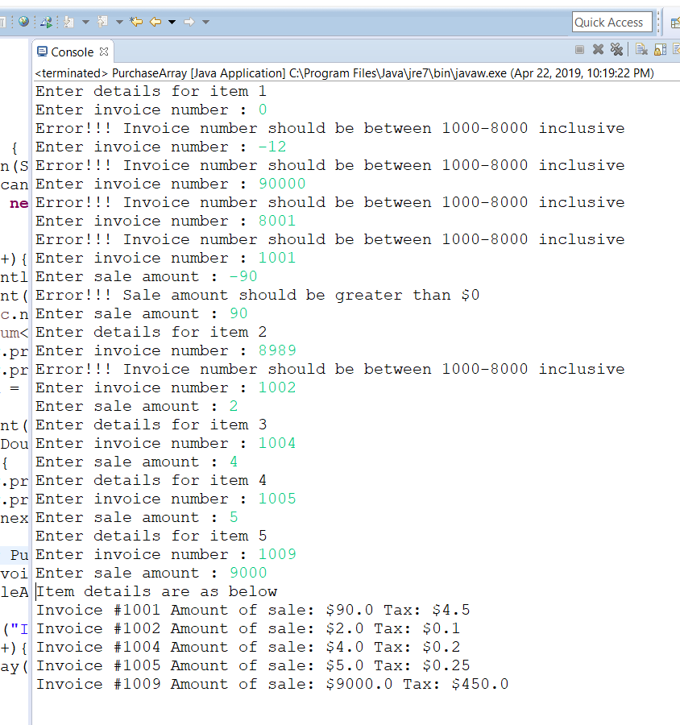This screenshot has height=725, width=680.
Task: Click the Last Edit Location arrow
Action: point(137,21)
